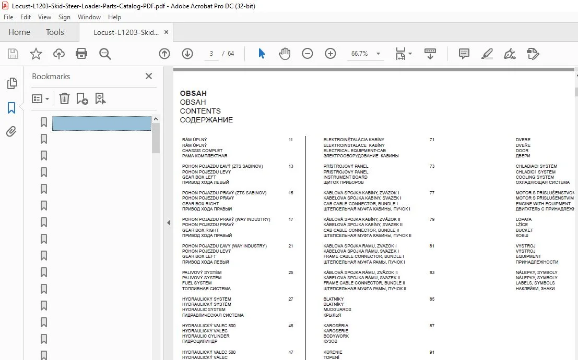Click the read mode keyboard icon

[430, 54]
